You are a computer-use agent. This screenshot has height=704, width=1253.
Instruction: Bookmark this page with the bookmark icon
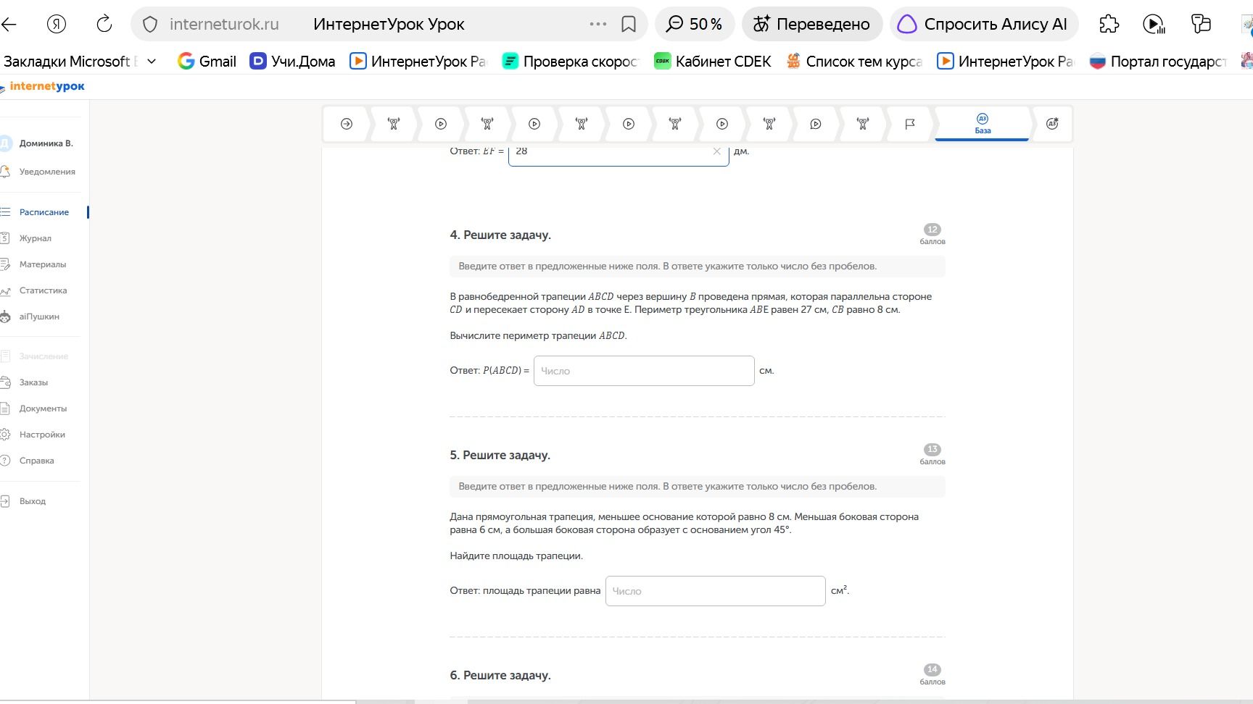(x=629, y=25)
